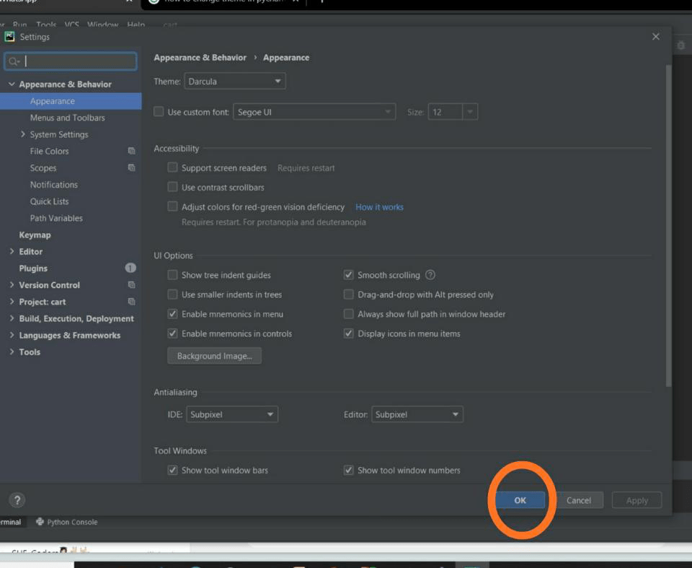Confirm settings with the OK button
Viewport: 692px width, 568px height.
(520, 499)
